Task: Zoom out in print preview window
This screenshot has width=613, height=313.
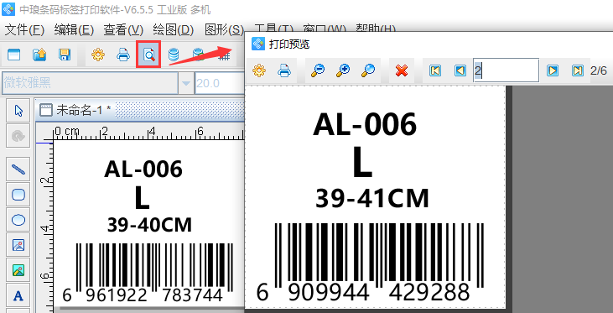Action: pyautogui.click(x=318, y=70)
